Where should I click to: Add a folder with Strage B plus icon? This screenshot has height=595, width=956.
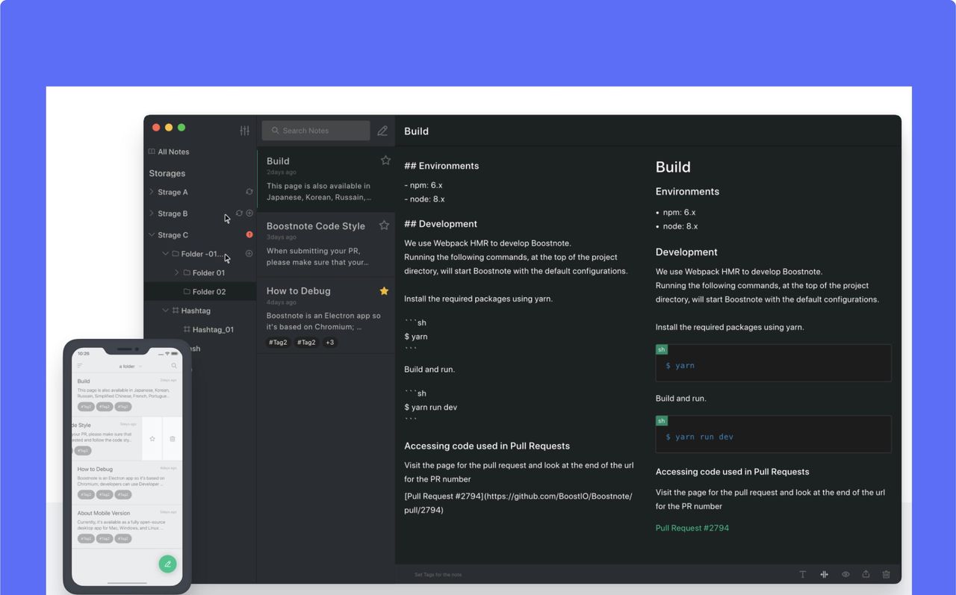click(249, 214)
